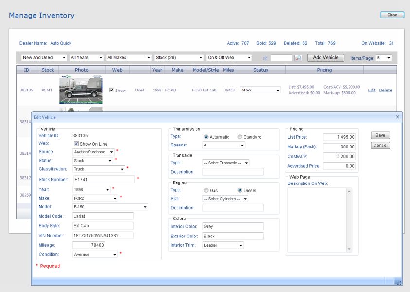Click the Delete link for vehicle 383135
410x292 pixels.
(385, 90)
